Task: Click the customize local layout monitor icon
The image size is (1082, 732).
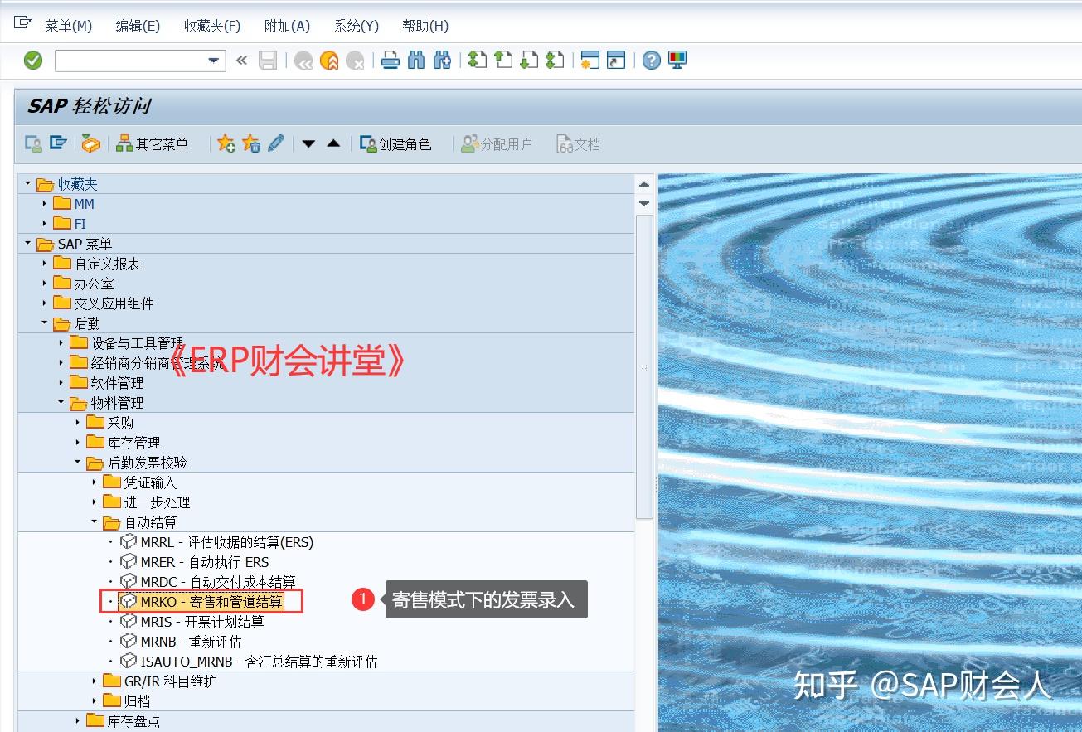Action: (677, 60)
